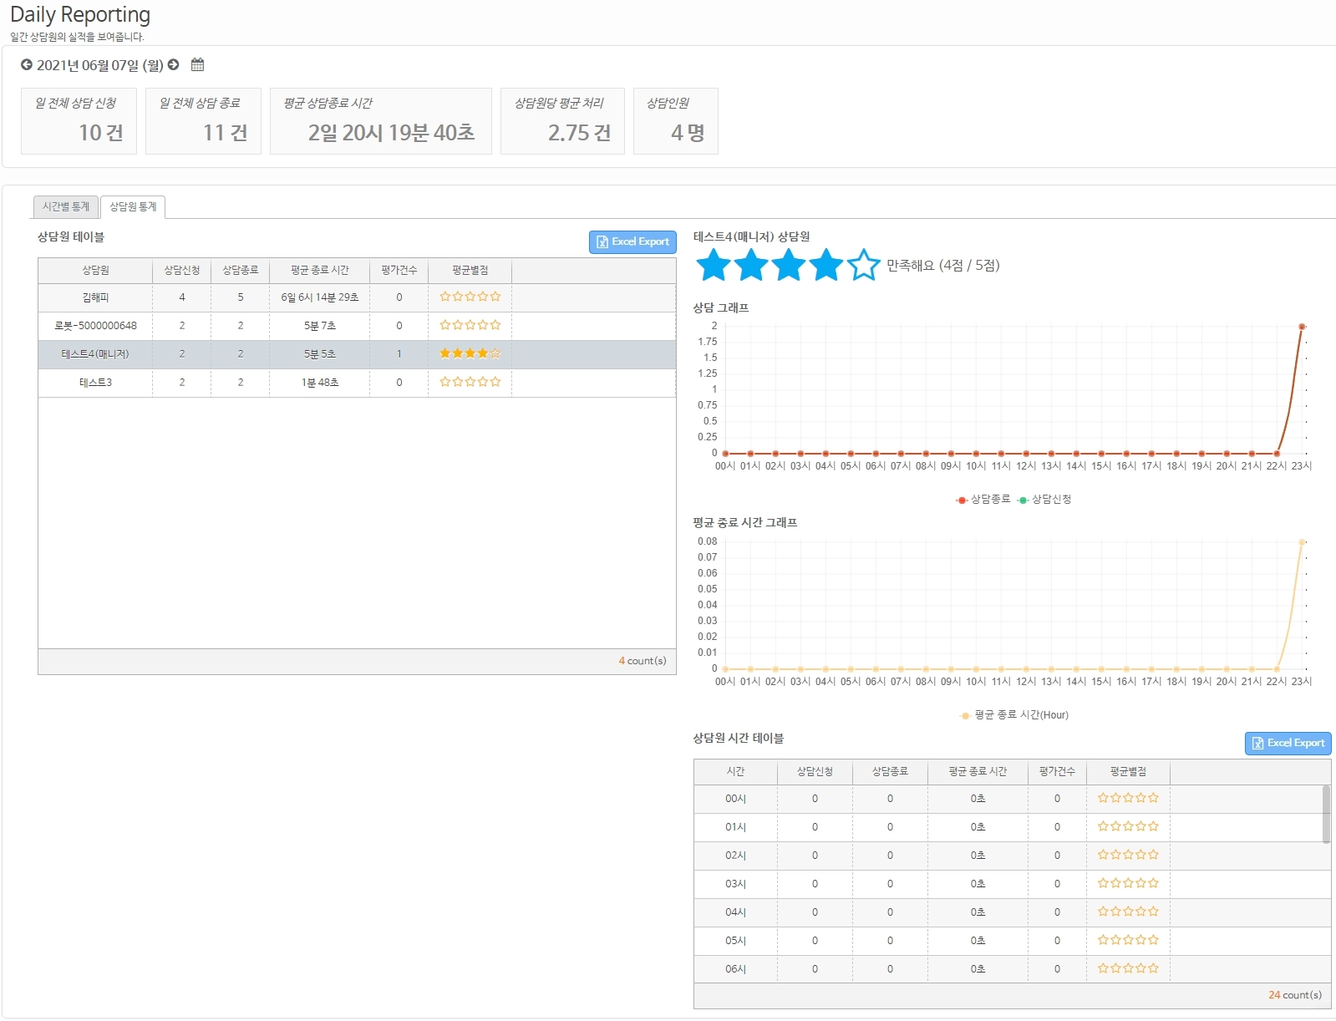Export the 상담원 테이블 to Excel

coord(632,241)
